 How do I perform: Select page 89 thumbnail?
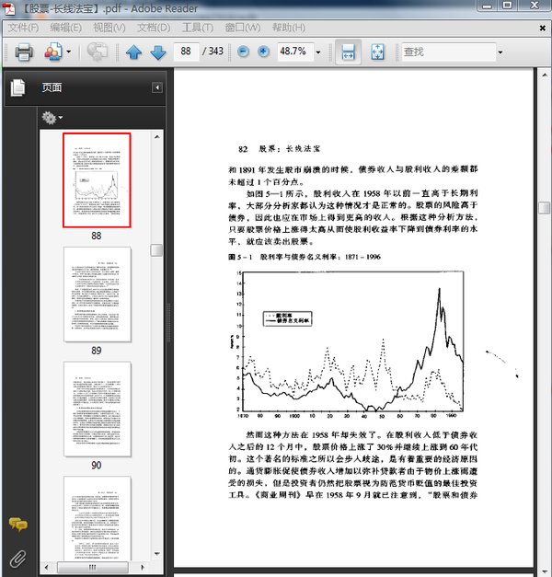[98, 294]
